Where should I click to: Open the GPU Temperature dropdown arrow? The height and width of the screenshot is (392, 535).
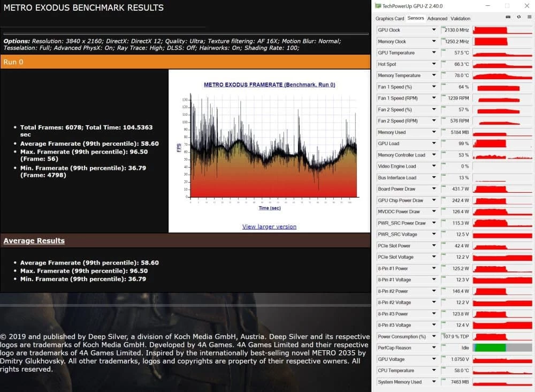point(434,52)
